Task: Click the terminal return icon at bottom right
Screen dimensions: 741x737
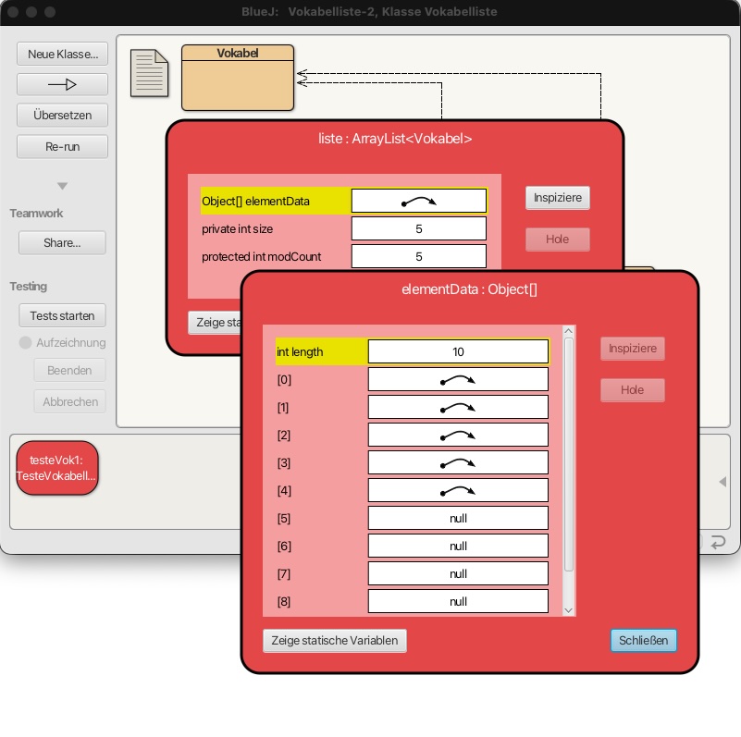Action: coord(717,542)
